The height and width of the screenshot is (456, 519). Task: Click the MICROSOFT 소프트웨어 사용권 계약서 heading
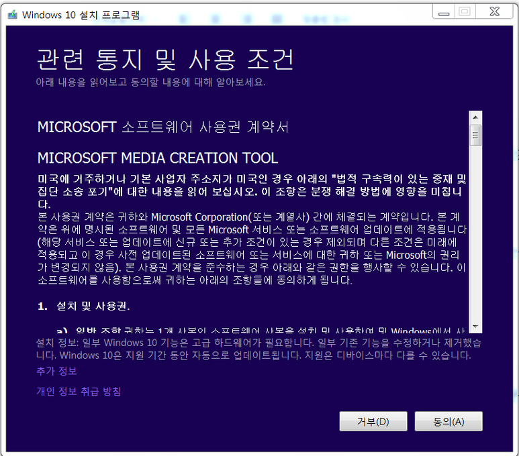163,127
